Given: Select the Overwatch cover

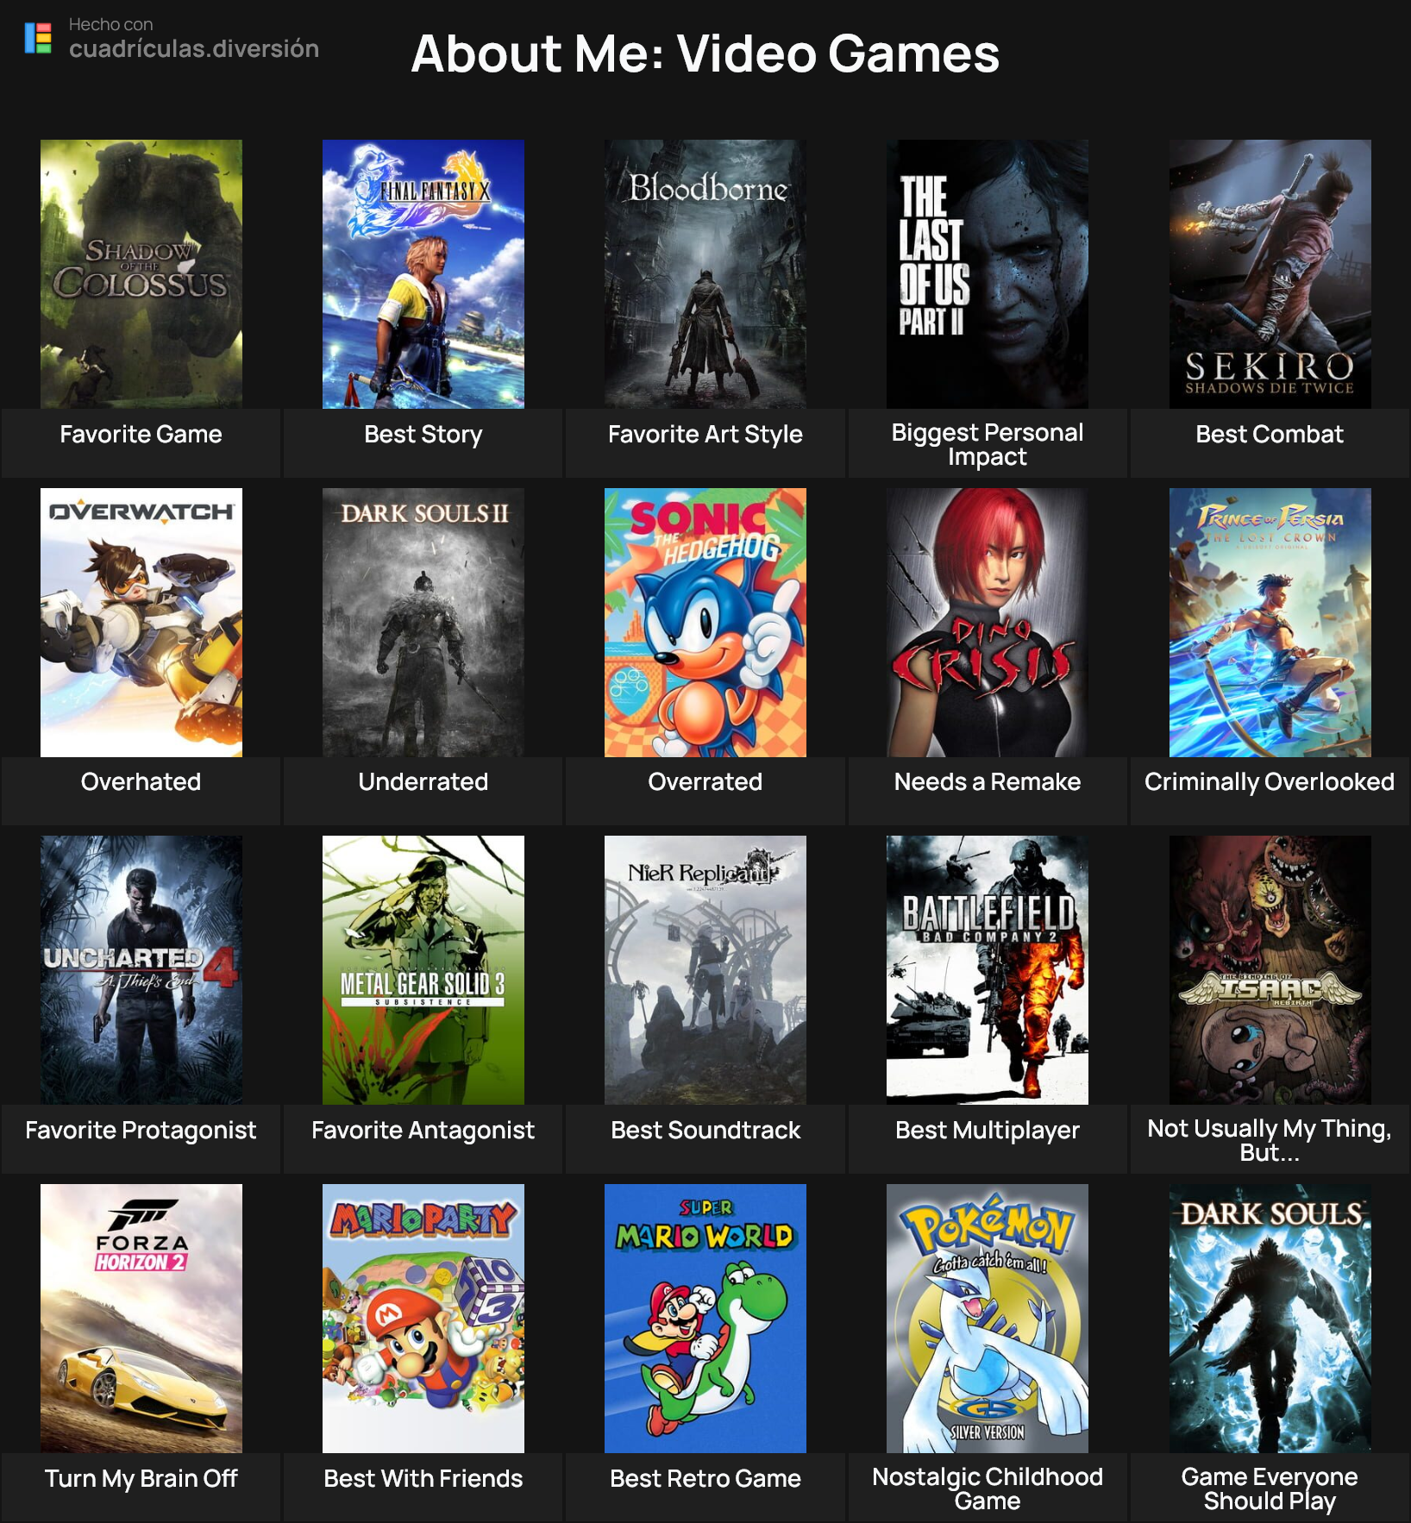Looking at the screenshot, I should [141, 623].
